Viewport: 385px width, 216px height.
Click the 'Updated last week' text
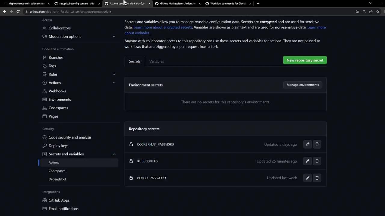tap(282, 178)
